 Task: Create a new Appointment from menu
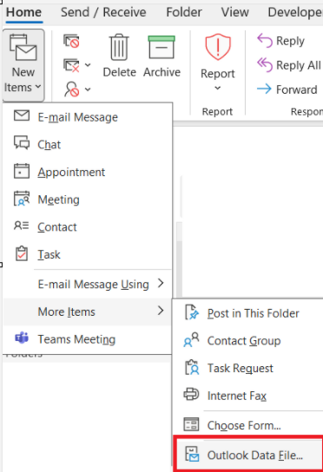tap(88, 172)
